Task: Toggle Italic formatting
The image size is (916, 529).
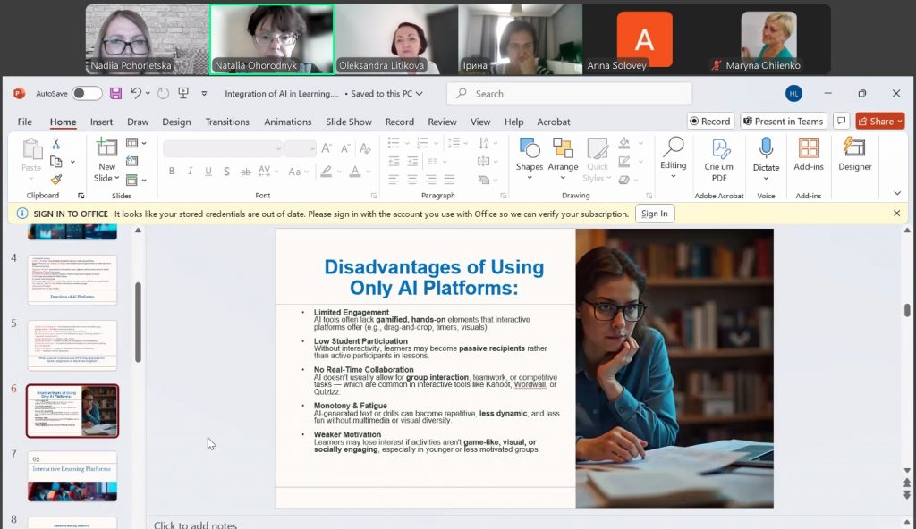Action: 190,171
